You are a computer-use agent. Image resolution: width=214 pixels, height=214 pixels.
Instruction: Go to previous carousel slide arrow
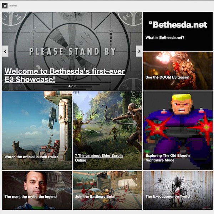point(5,51)
